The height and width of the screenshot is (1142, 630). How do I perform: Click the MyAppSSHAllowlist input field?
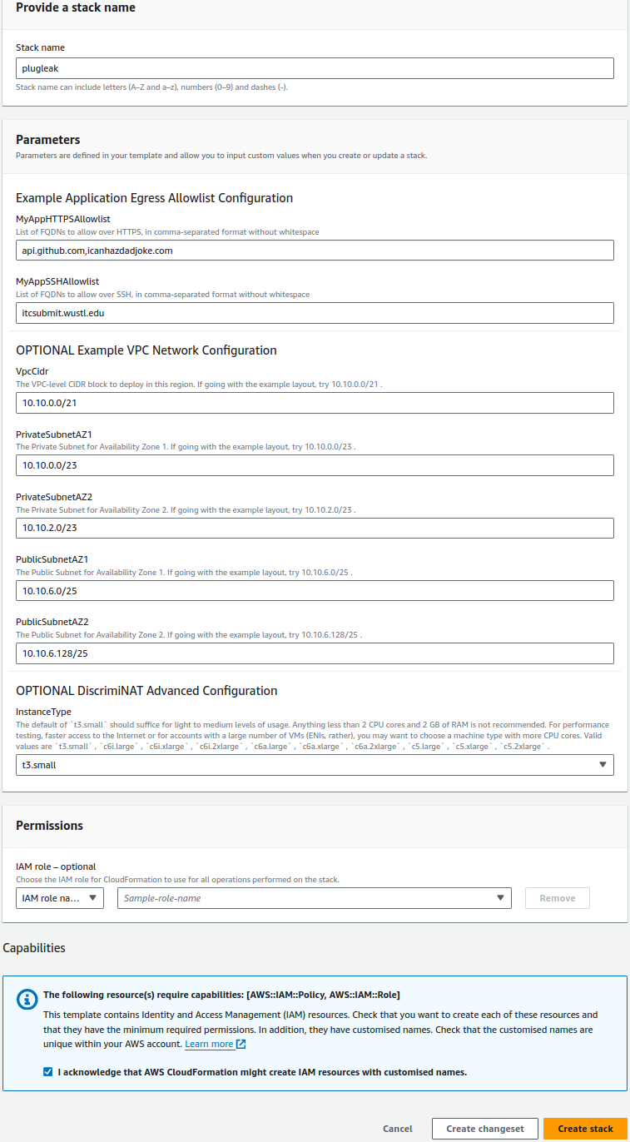click(x=315, y=313)
